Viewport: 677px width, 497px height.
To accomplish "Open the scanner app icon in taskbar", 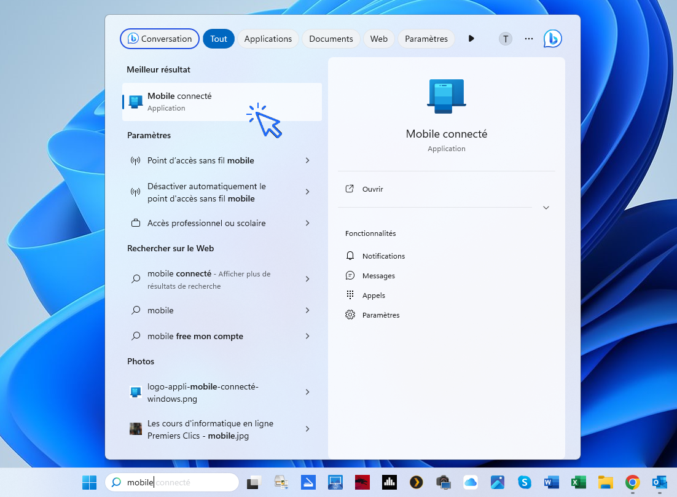I will pyautogui.click(x=308, y=482).
